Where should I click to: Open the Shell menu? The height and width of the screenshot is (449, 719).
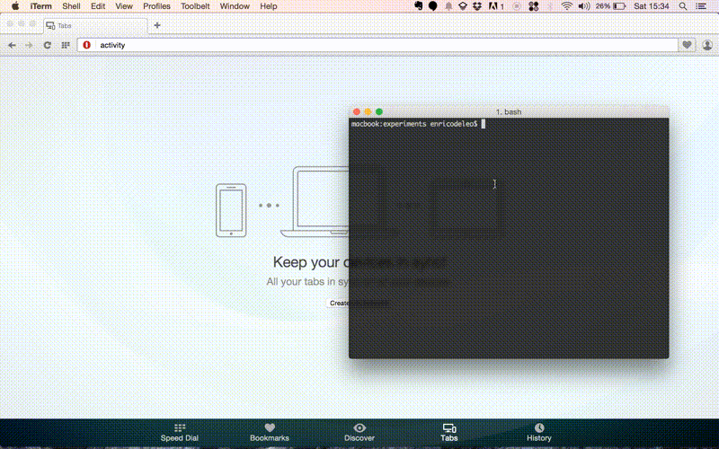tap(71, 6)
